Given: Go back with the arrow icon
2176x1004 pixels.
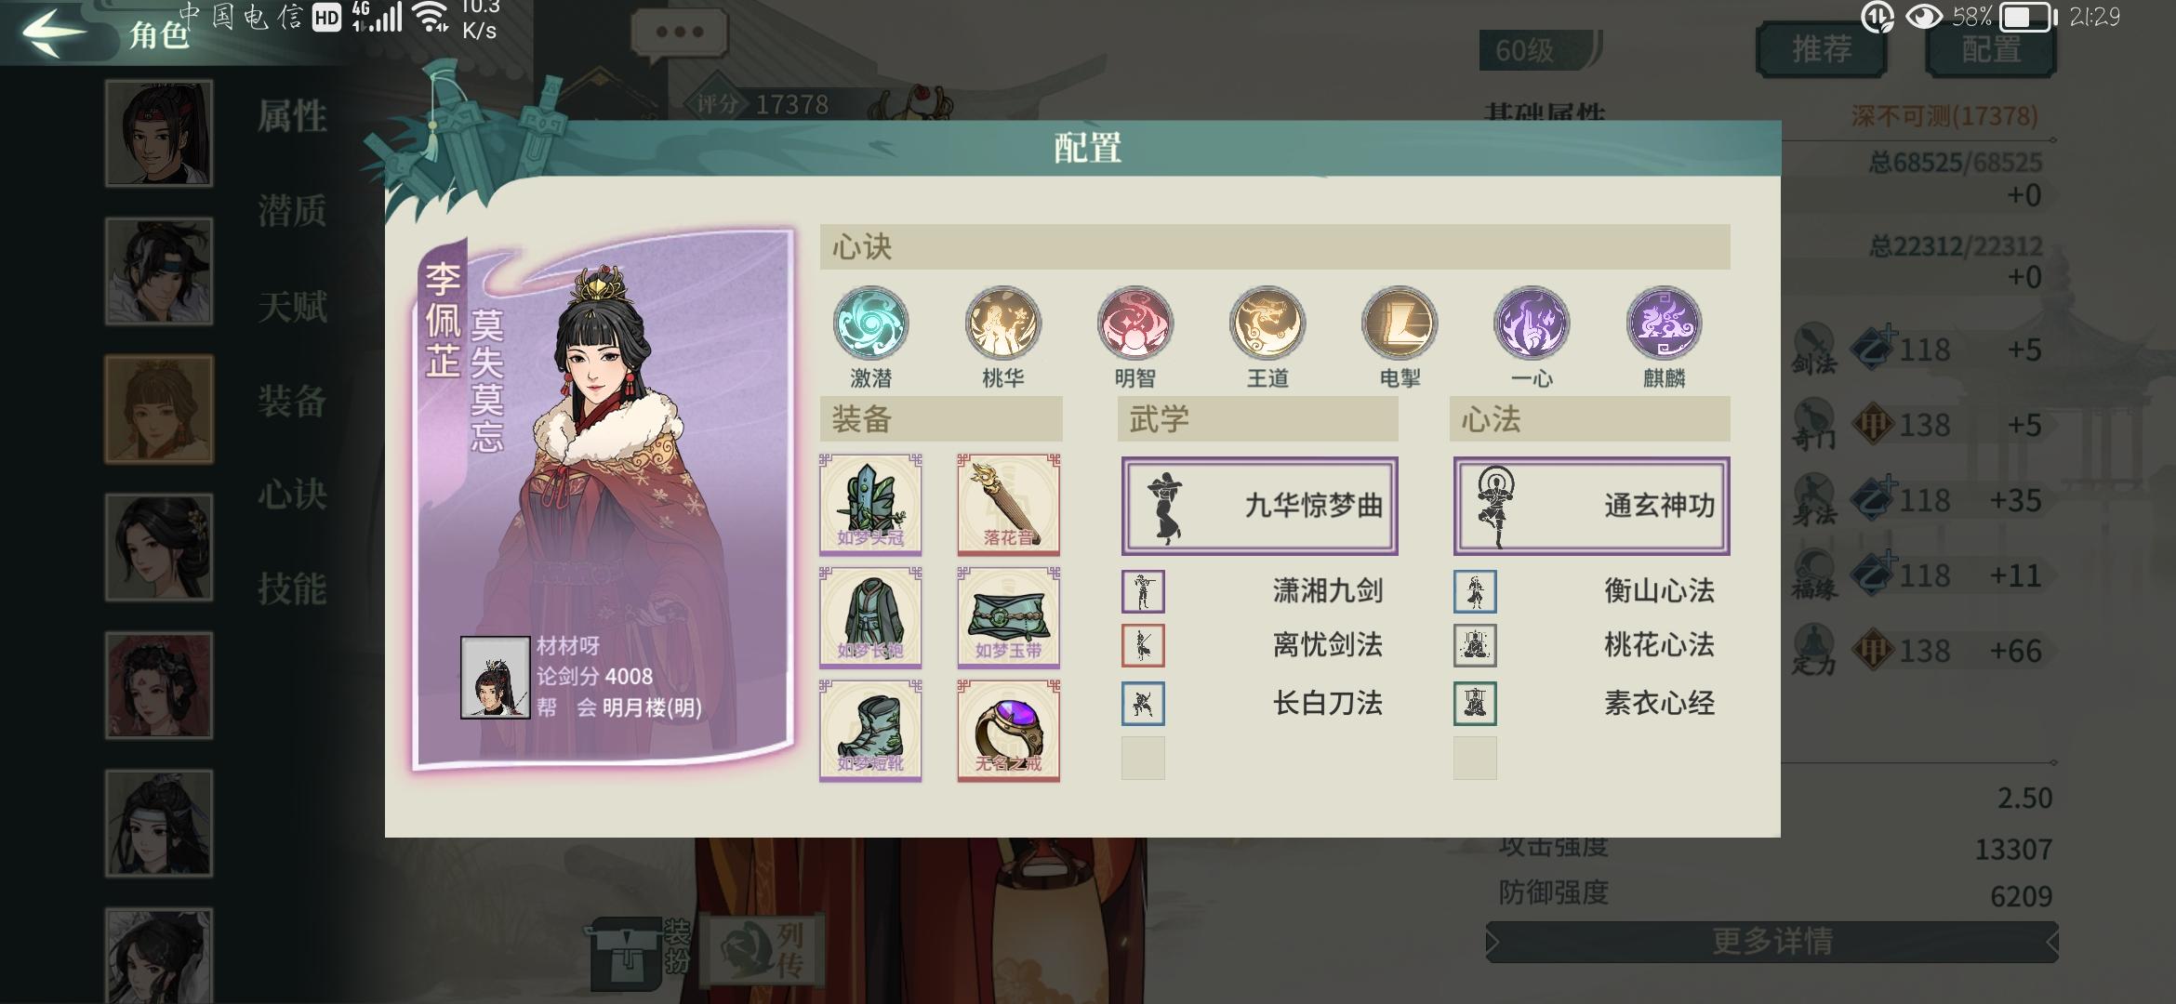Looking at the screenshot, I should coord(54,33).
